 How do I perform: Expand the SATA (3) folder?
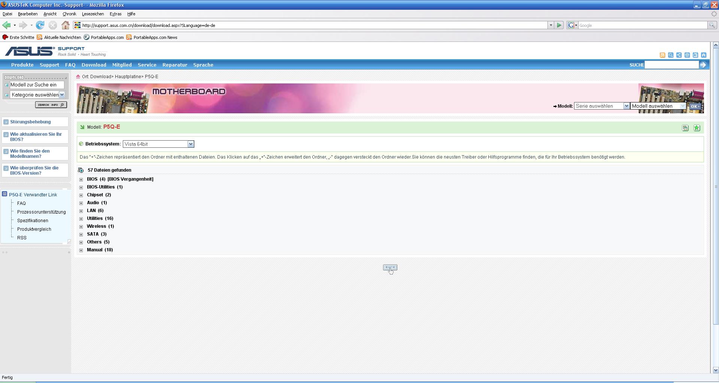click(x=81, y=235)
